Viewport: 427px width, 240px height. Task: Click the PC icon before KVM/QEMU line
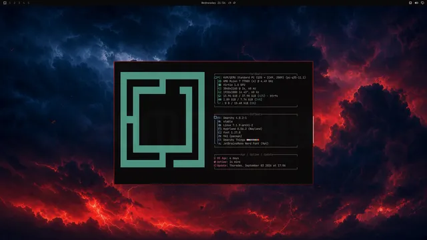tap(215, 77)
